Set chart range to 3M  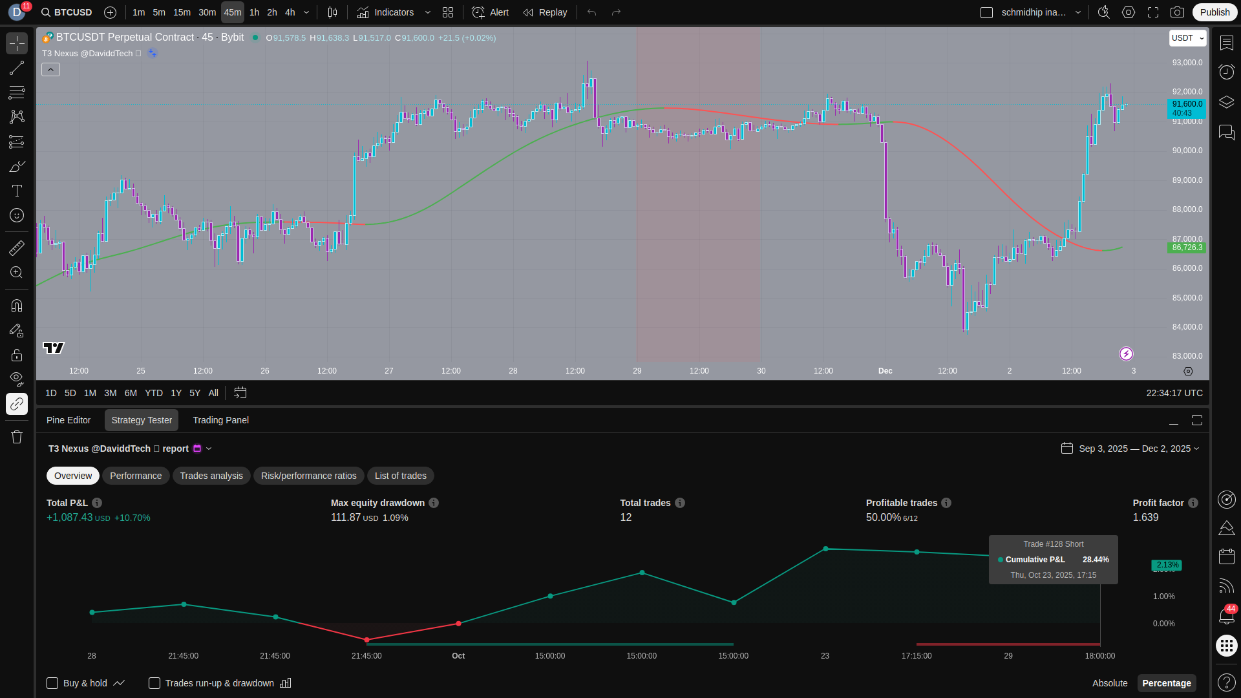[x=111, y=393]
